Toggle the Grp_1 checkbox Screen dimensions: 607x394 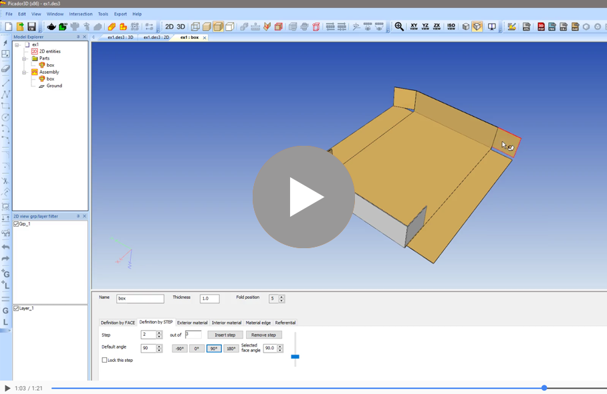[x=16, y=224]
